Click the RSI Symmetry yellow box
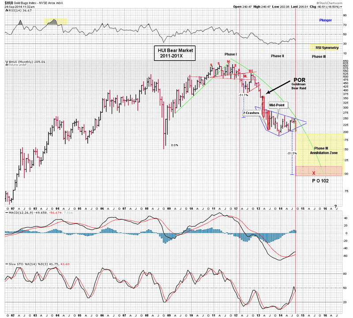Viewport: 353px width, 318px height. [x=327, y=48]
